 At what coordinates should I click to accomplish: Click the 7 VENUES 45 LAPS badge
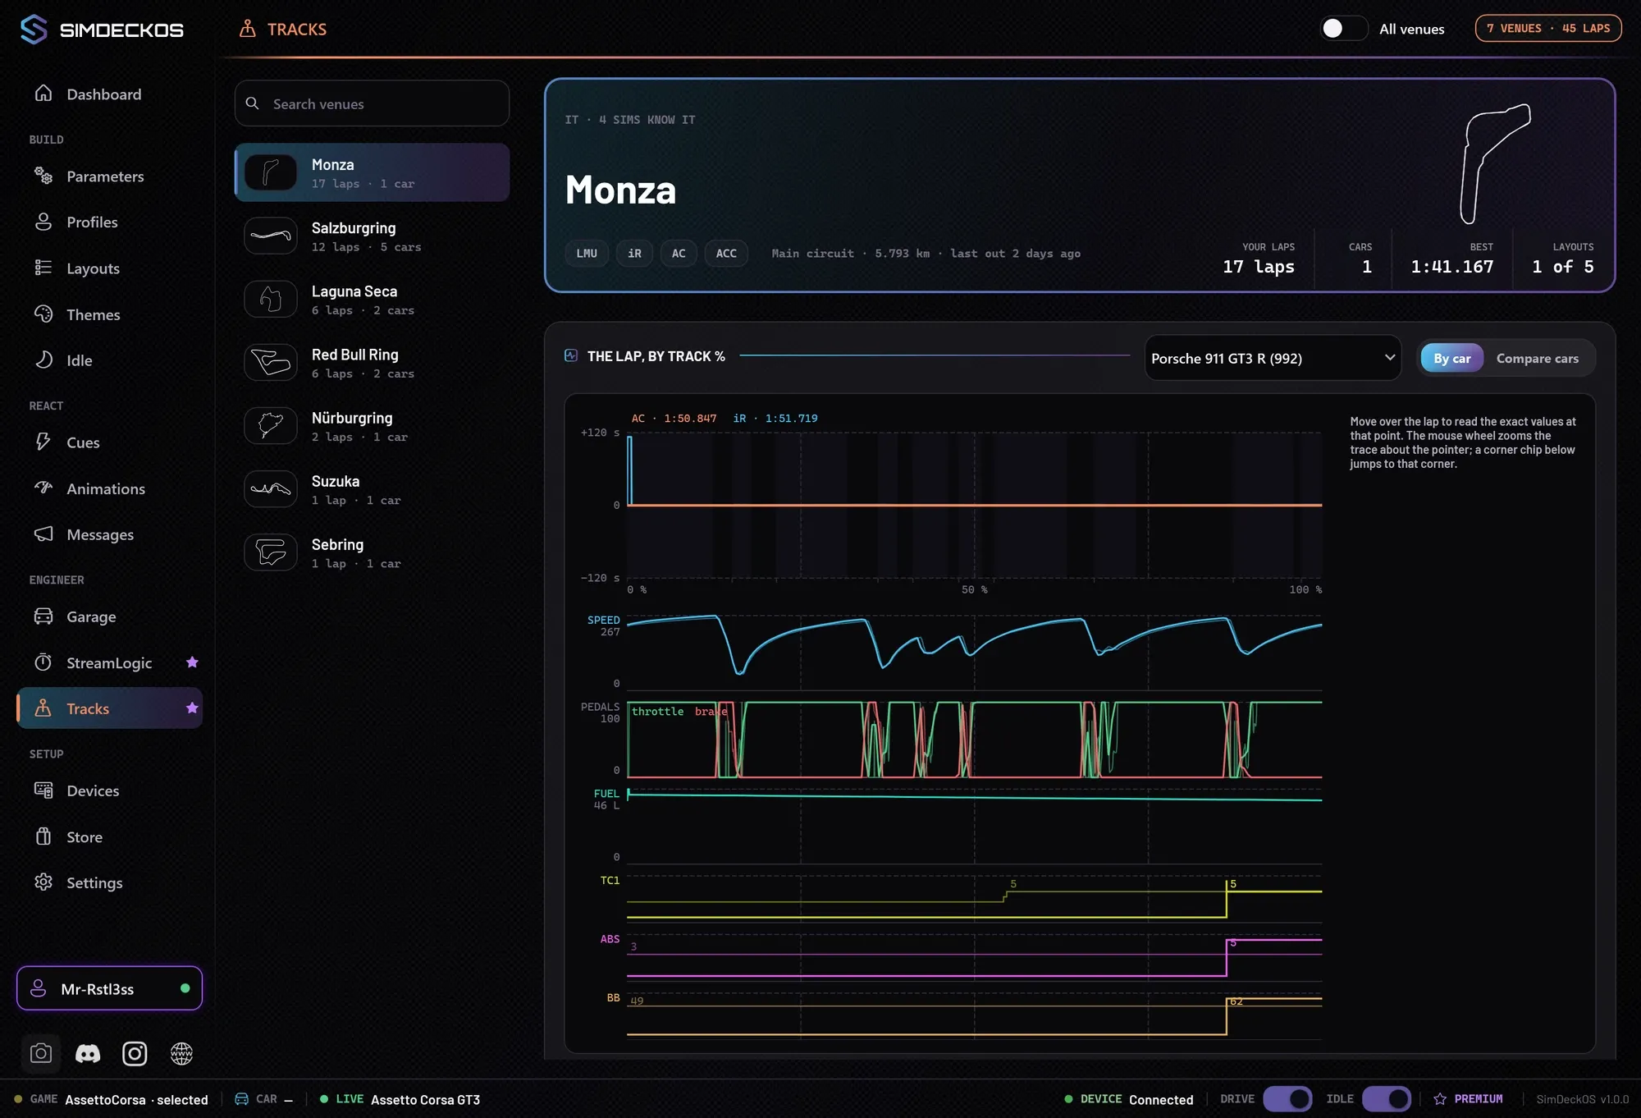[1548, 29]
